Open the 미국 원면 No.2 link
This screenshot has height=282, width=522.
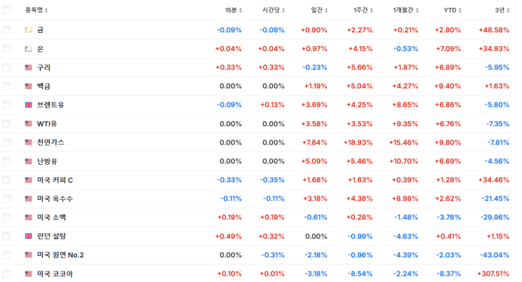pyautogui.click(x=60, y=255)
